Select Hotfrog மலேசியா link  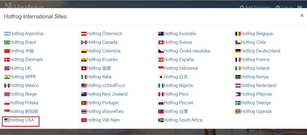[106, 86]
